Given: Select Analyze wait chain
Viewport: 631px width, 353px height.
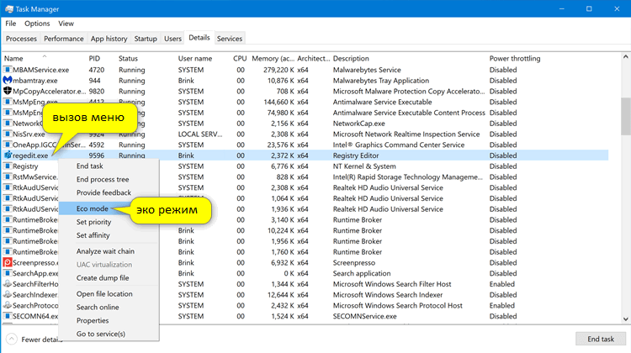Looking at the screenshot, I should [x=109, y=251].
